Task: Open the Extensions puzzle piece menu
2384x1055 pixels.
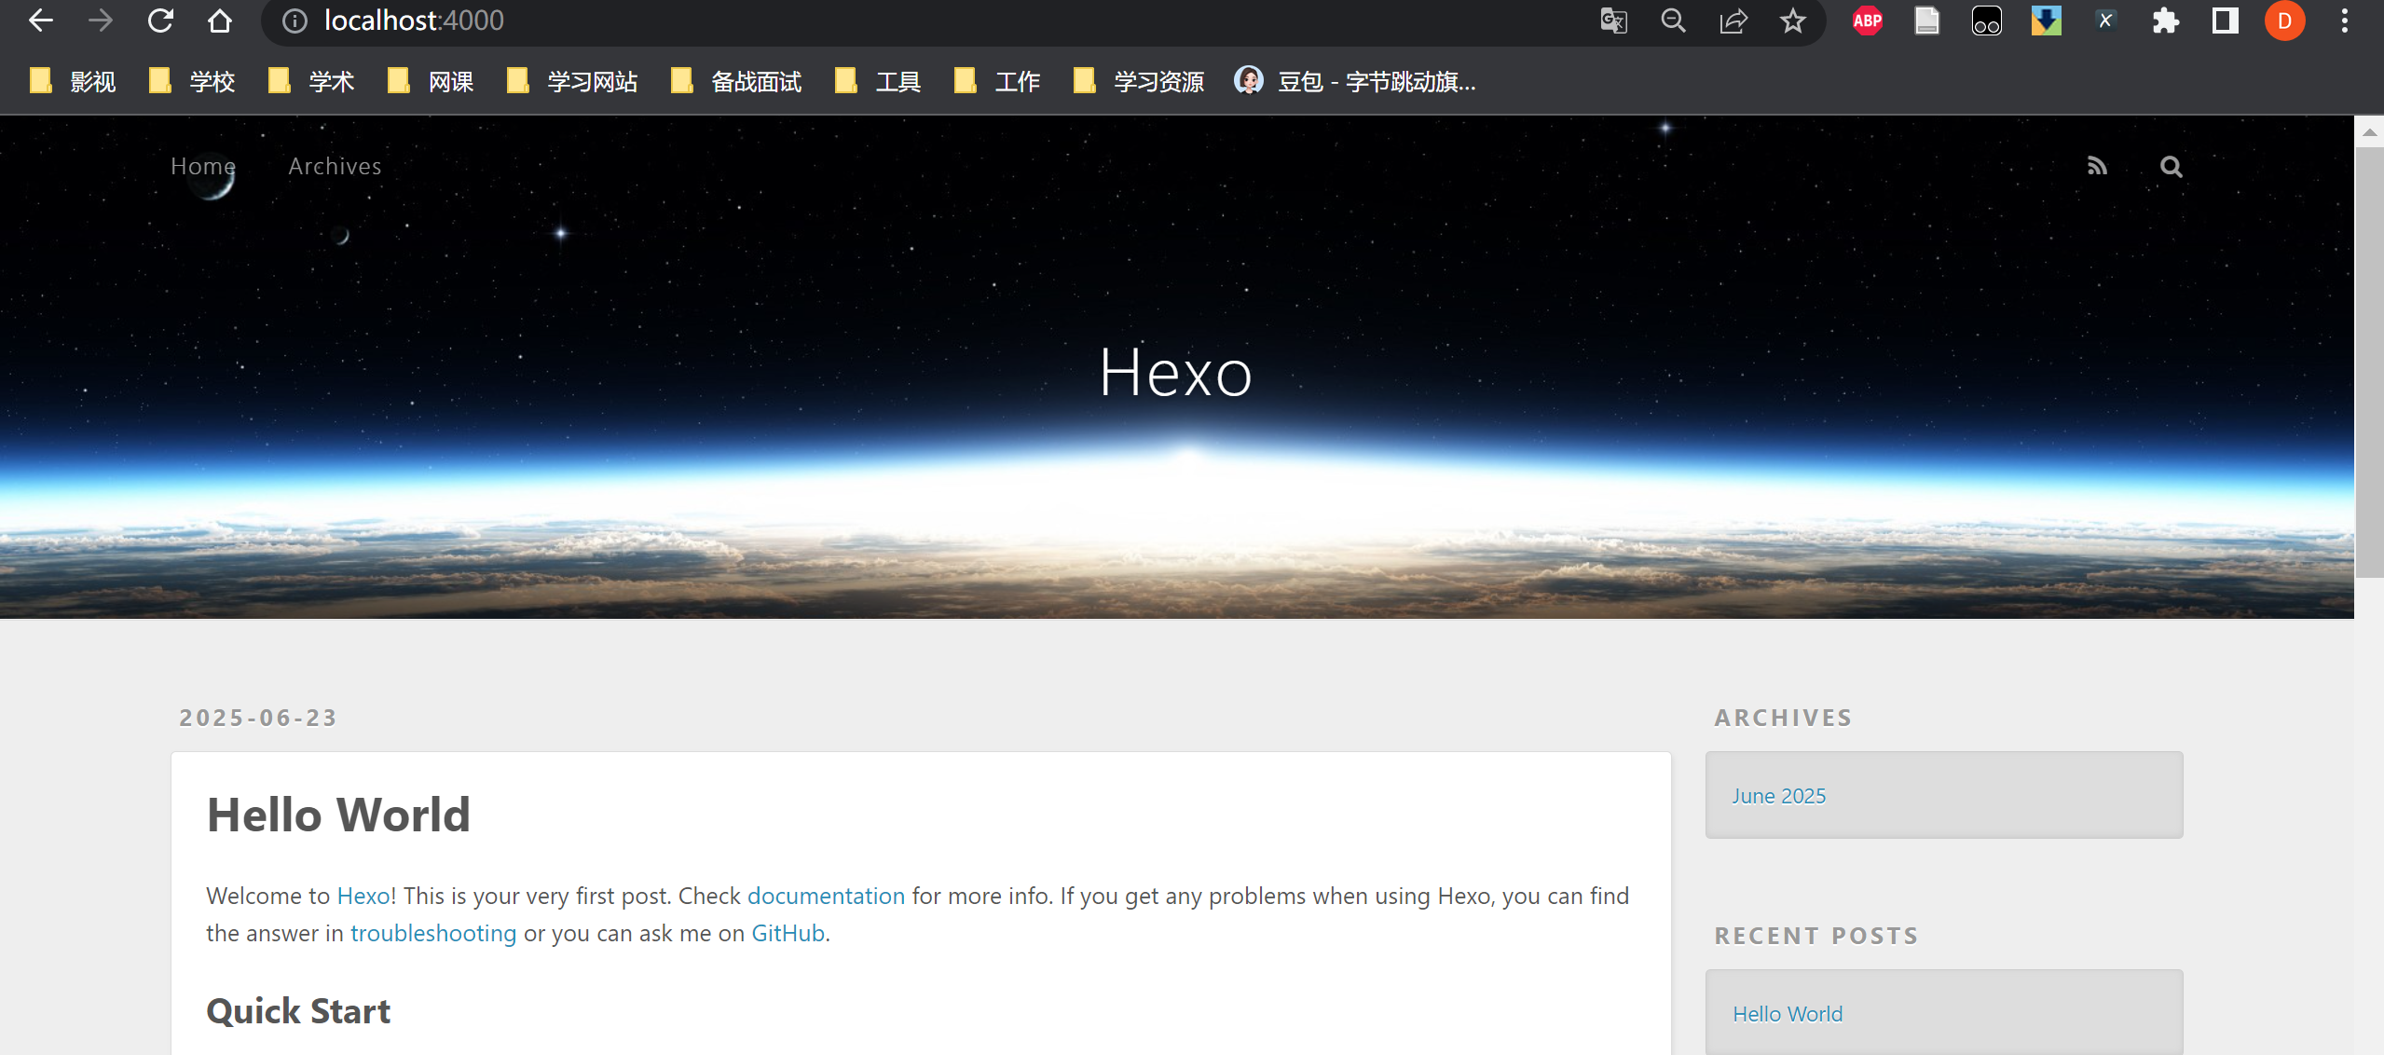Action: pos(2165,21)
